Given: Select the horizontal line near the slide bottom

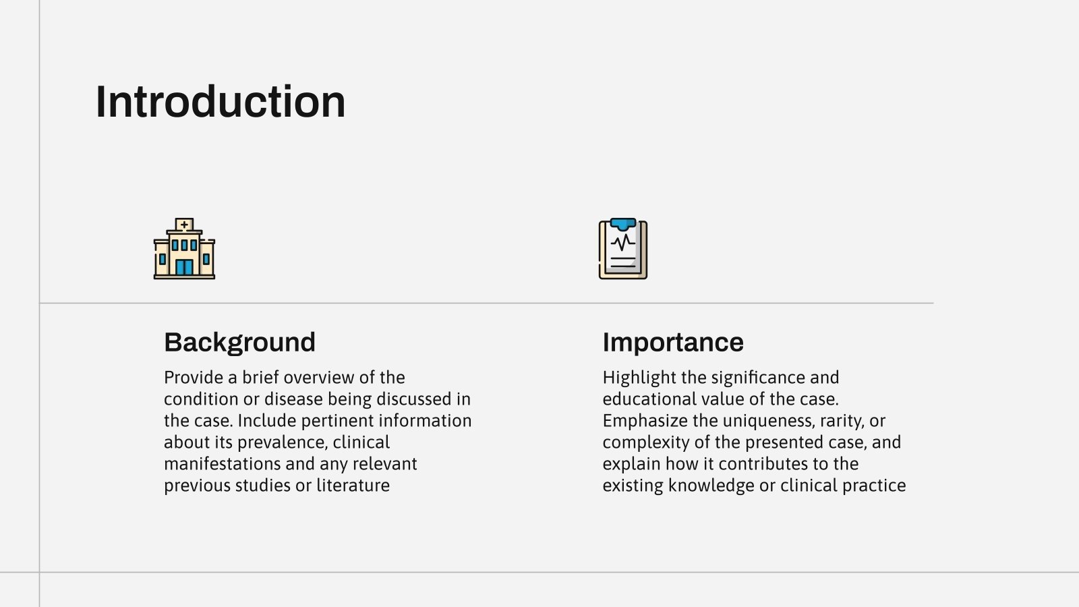Looking at the screenshot, I should click(539, 573).
